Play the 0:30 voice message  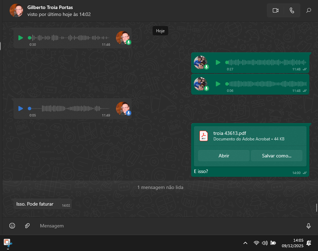click(21, 38)
